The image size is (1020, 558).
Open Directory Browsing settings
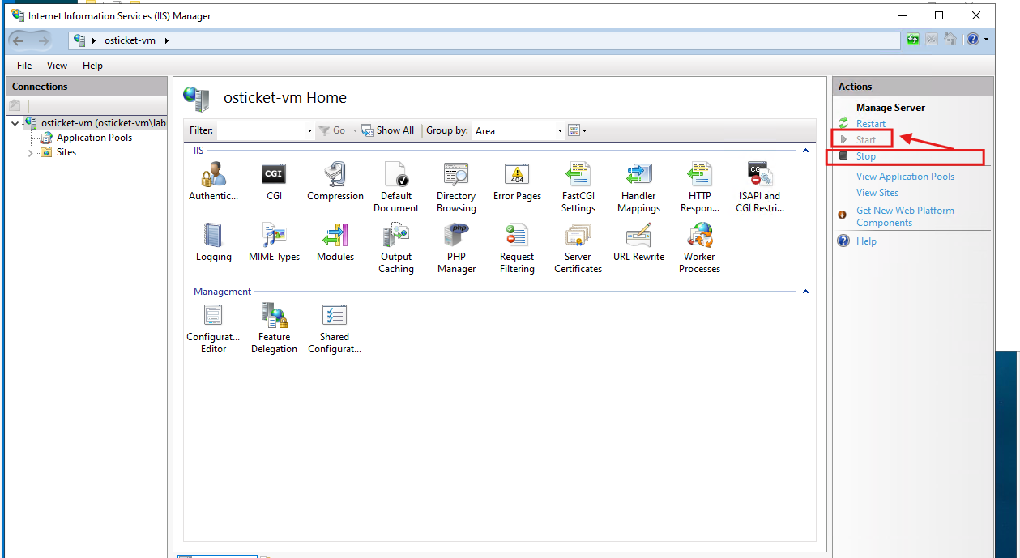coord(456,187)
